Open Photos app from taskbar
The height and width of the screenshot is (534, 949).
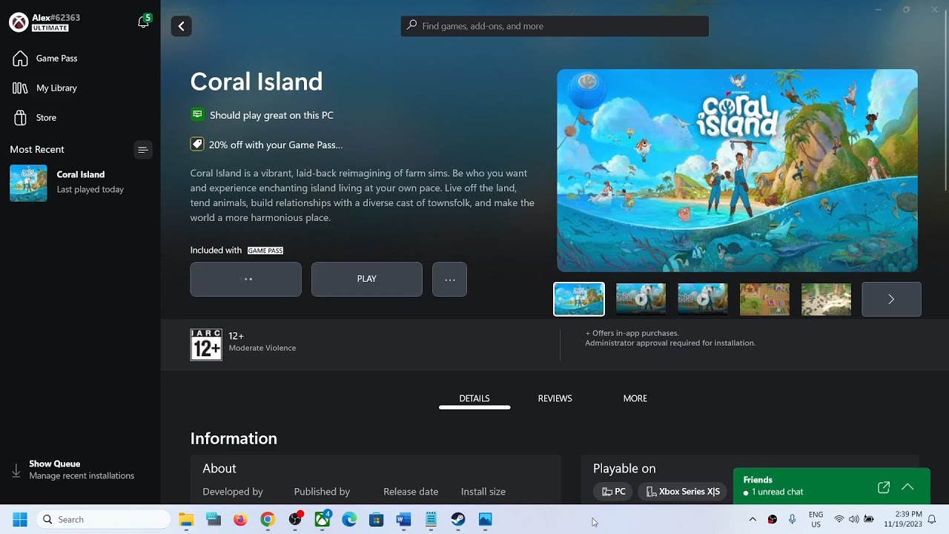pyautogui.click(x=485, y=519)
